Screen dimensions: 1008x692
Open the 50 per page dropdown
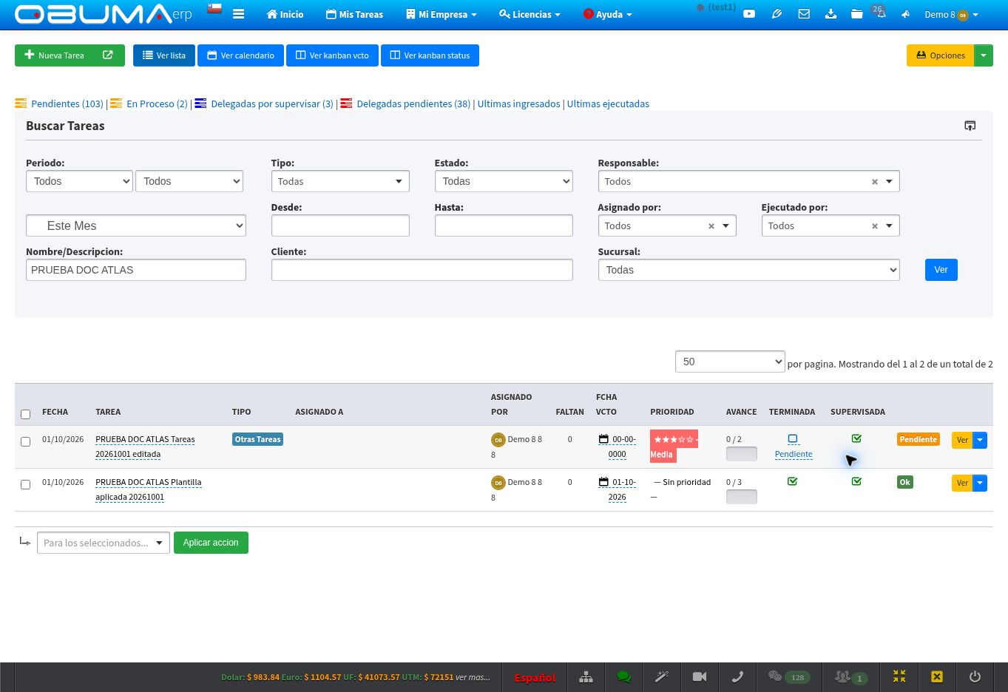pyautogui.click(x=730, y=362)
